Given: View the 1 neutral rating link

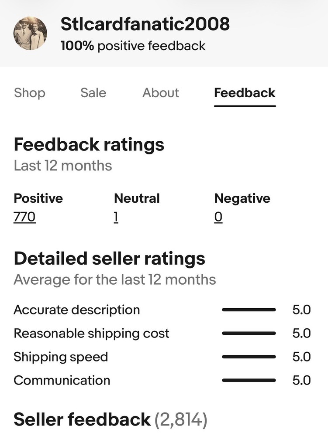Looking at the screenshot, I should coord(116,217).
